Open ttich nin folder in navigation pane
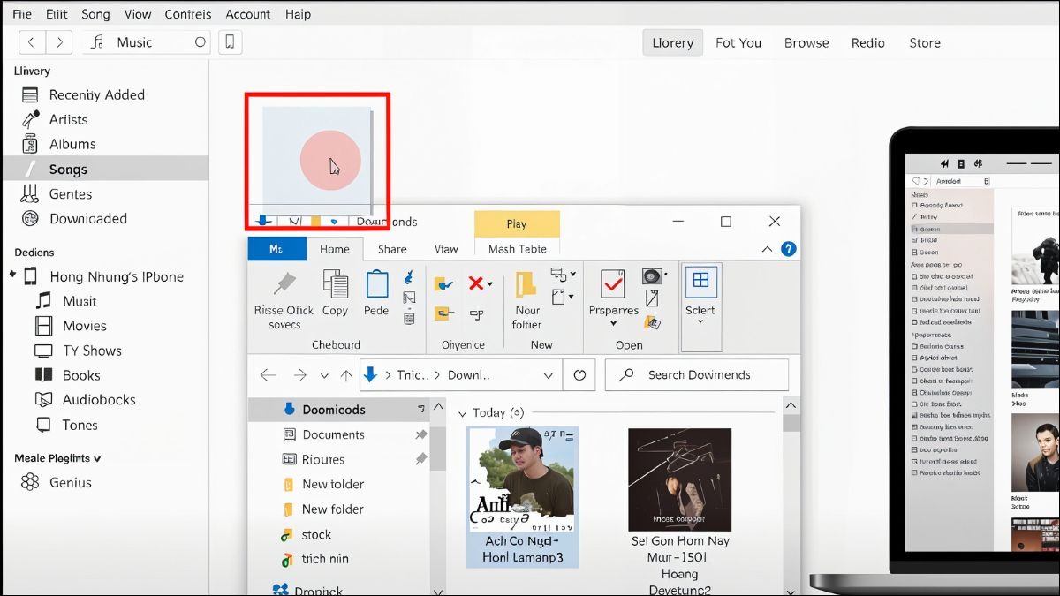The image size is (1060, 596). (x=325, y=559)
